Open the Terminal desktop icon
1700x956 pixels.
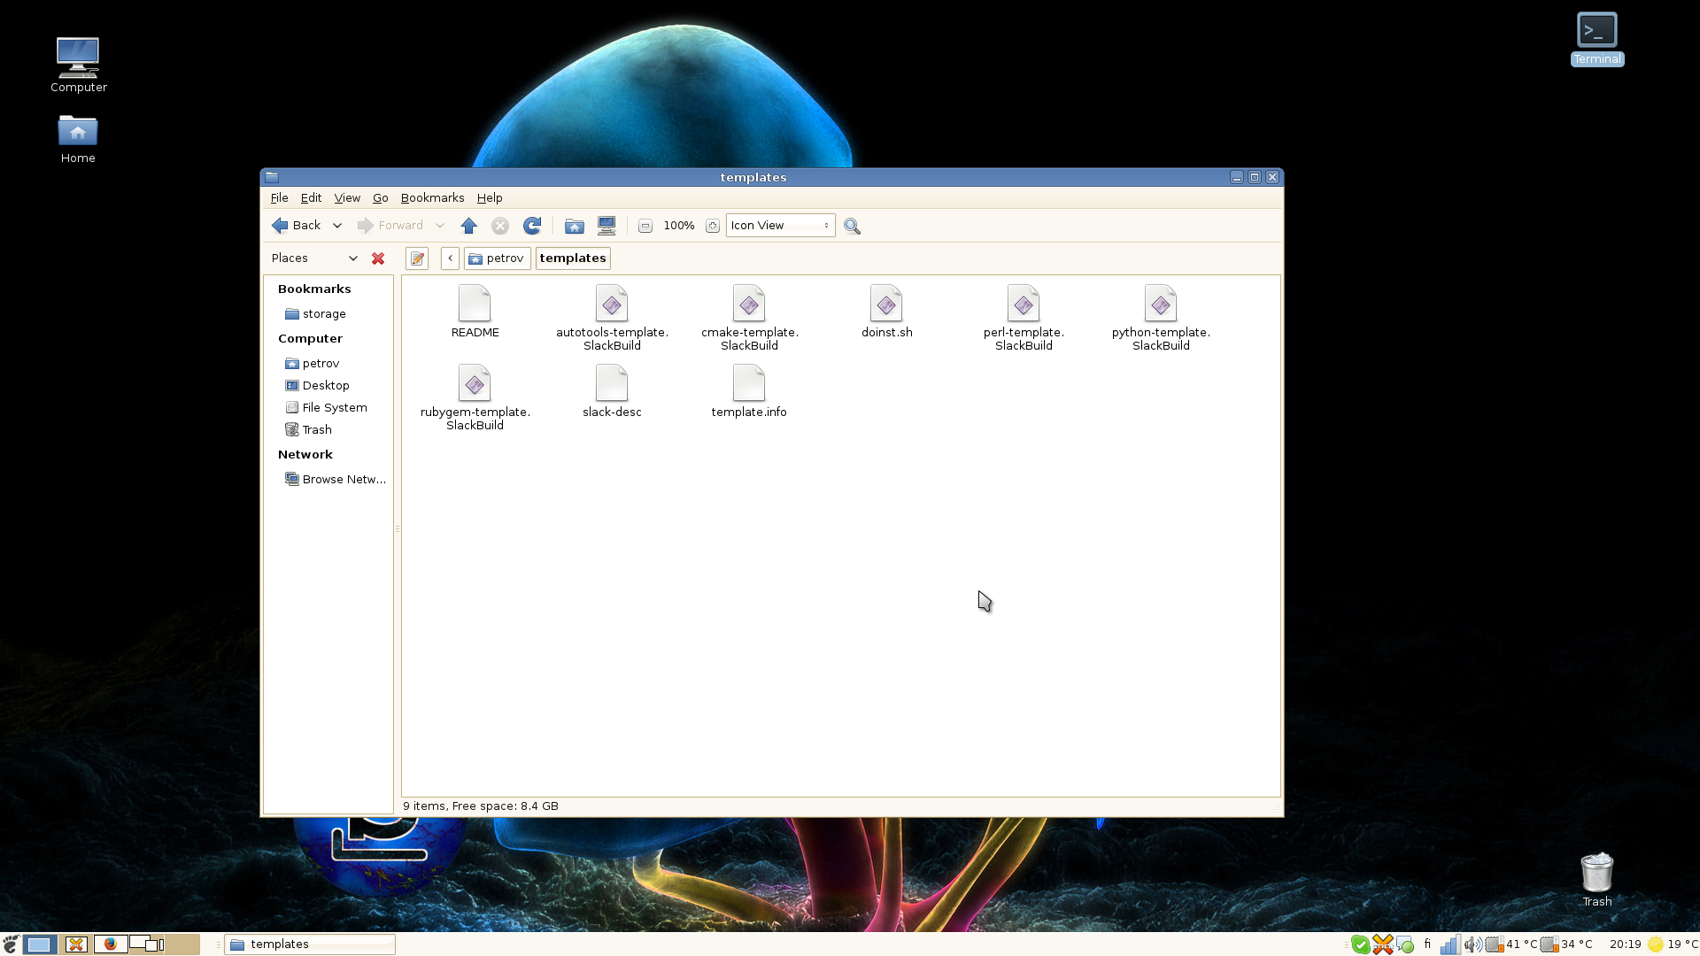click(x=1596, y=37)
